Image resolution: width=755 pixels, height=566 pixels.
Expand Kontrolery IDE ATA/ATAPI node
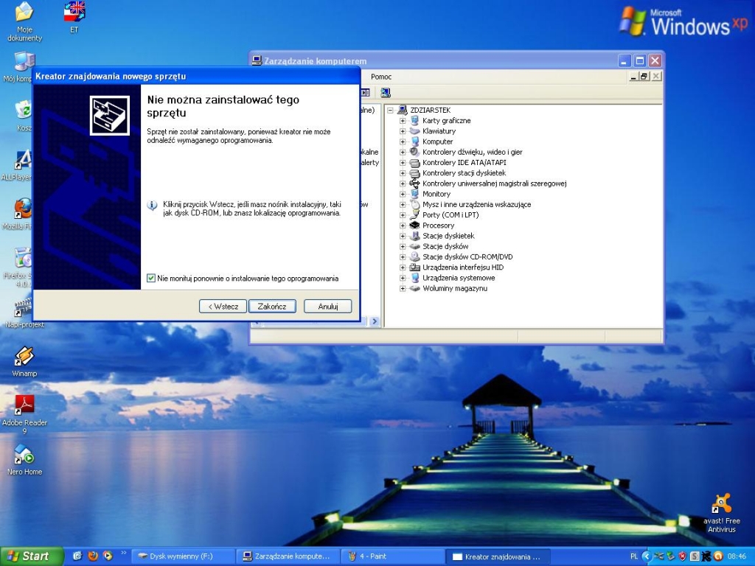403,162
